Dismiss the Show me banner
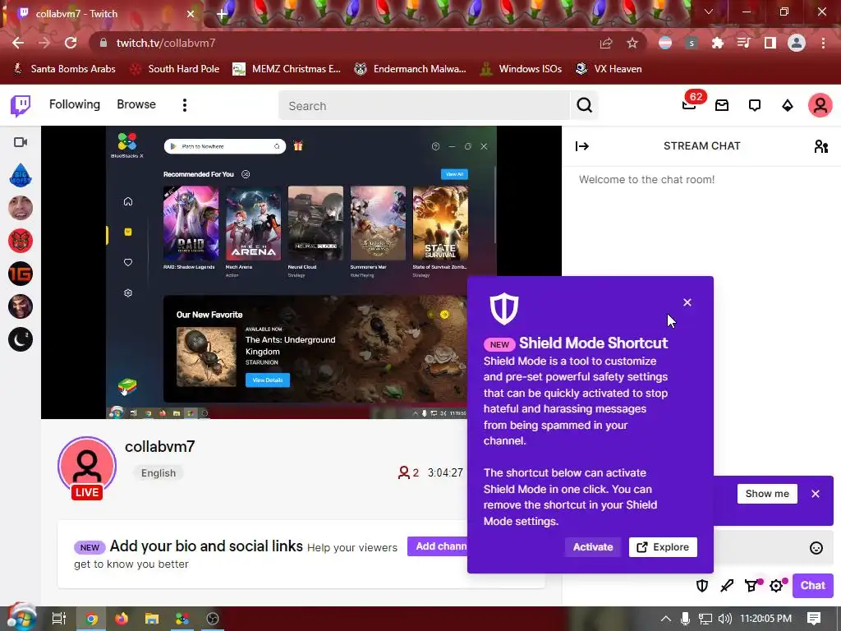The image size is (841, 631). tap(816, 494)
